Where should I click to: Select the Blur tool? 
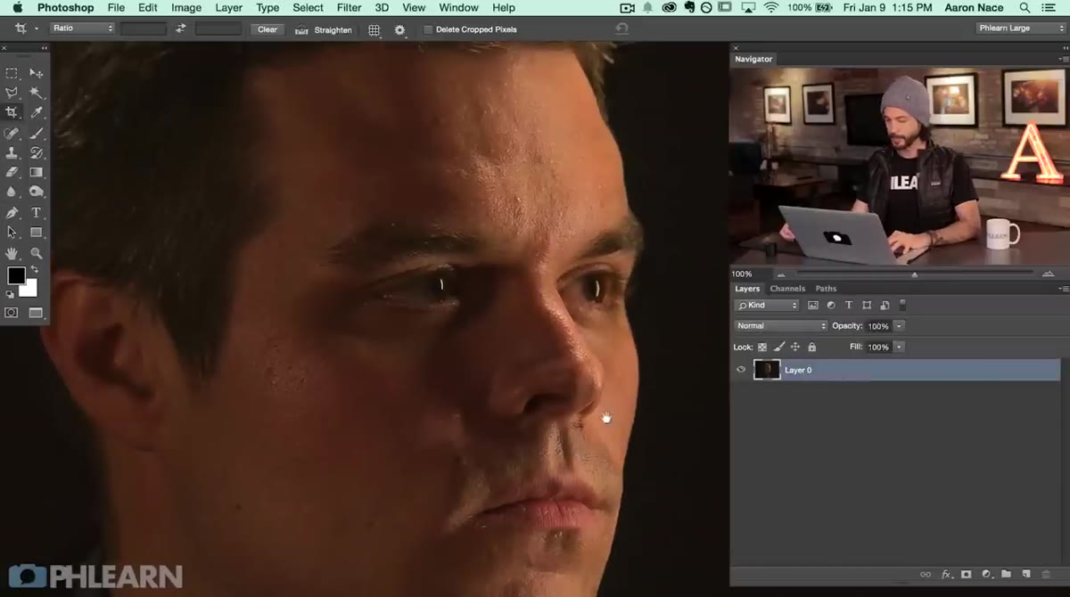[12, 192]
